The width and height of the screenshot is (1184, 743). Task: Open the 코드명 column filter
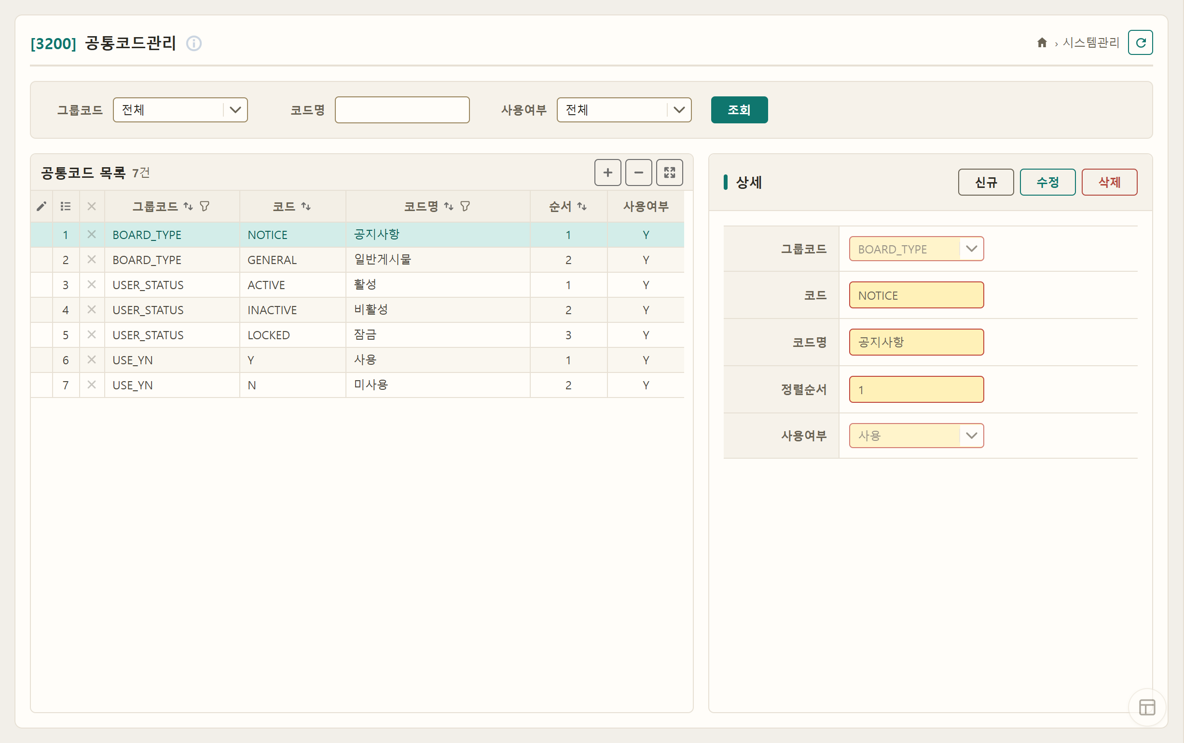coord(465,206)
